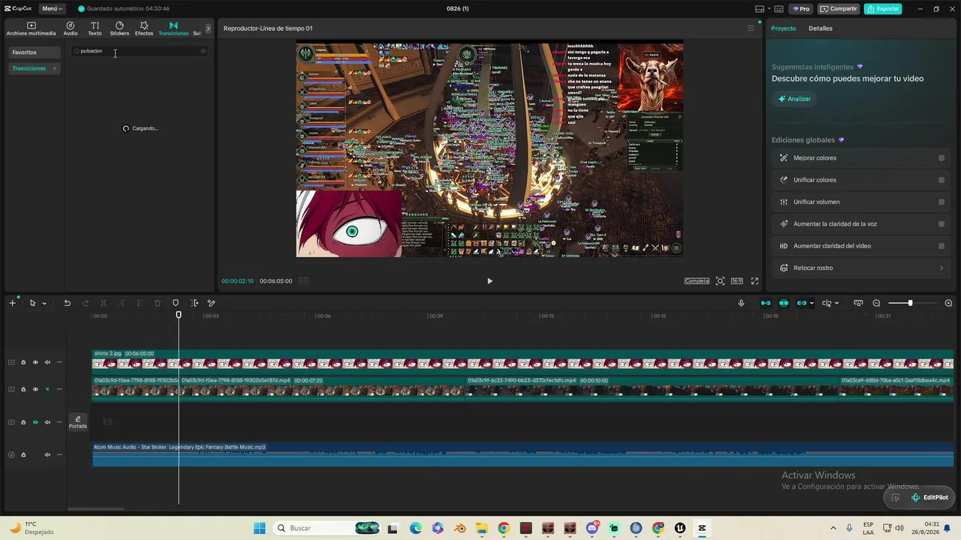
Task: Open the preview axis dropdown arrow
Action: [838, 303]
